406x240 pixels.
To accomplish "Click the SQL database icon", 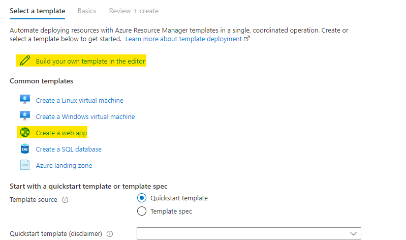I will tap(25, 149).
